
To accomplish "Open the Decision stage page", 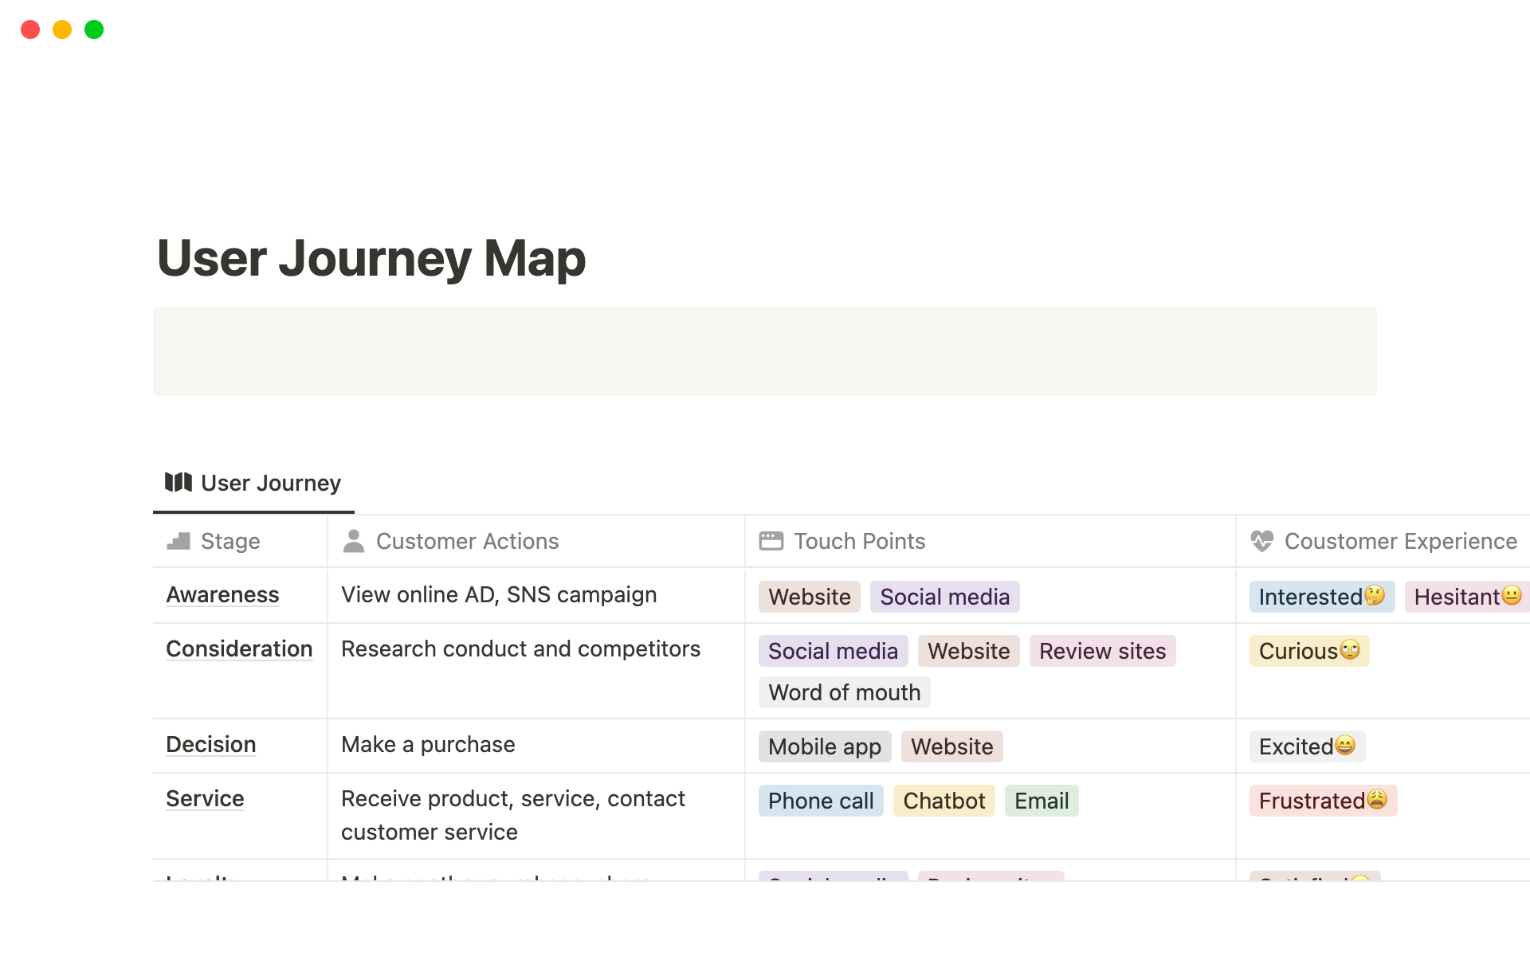I will pos(211,745).
